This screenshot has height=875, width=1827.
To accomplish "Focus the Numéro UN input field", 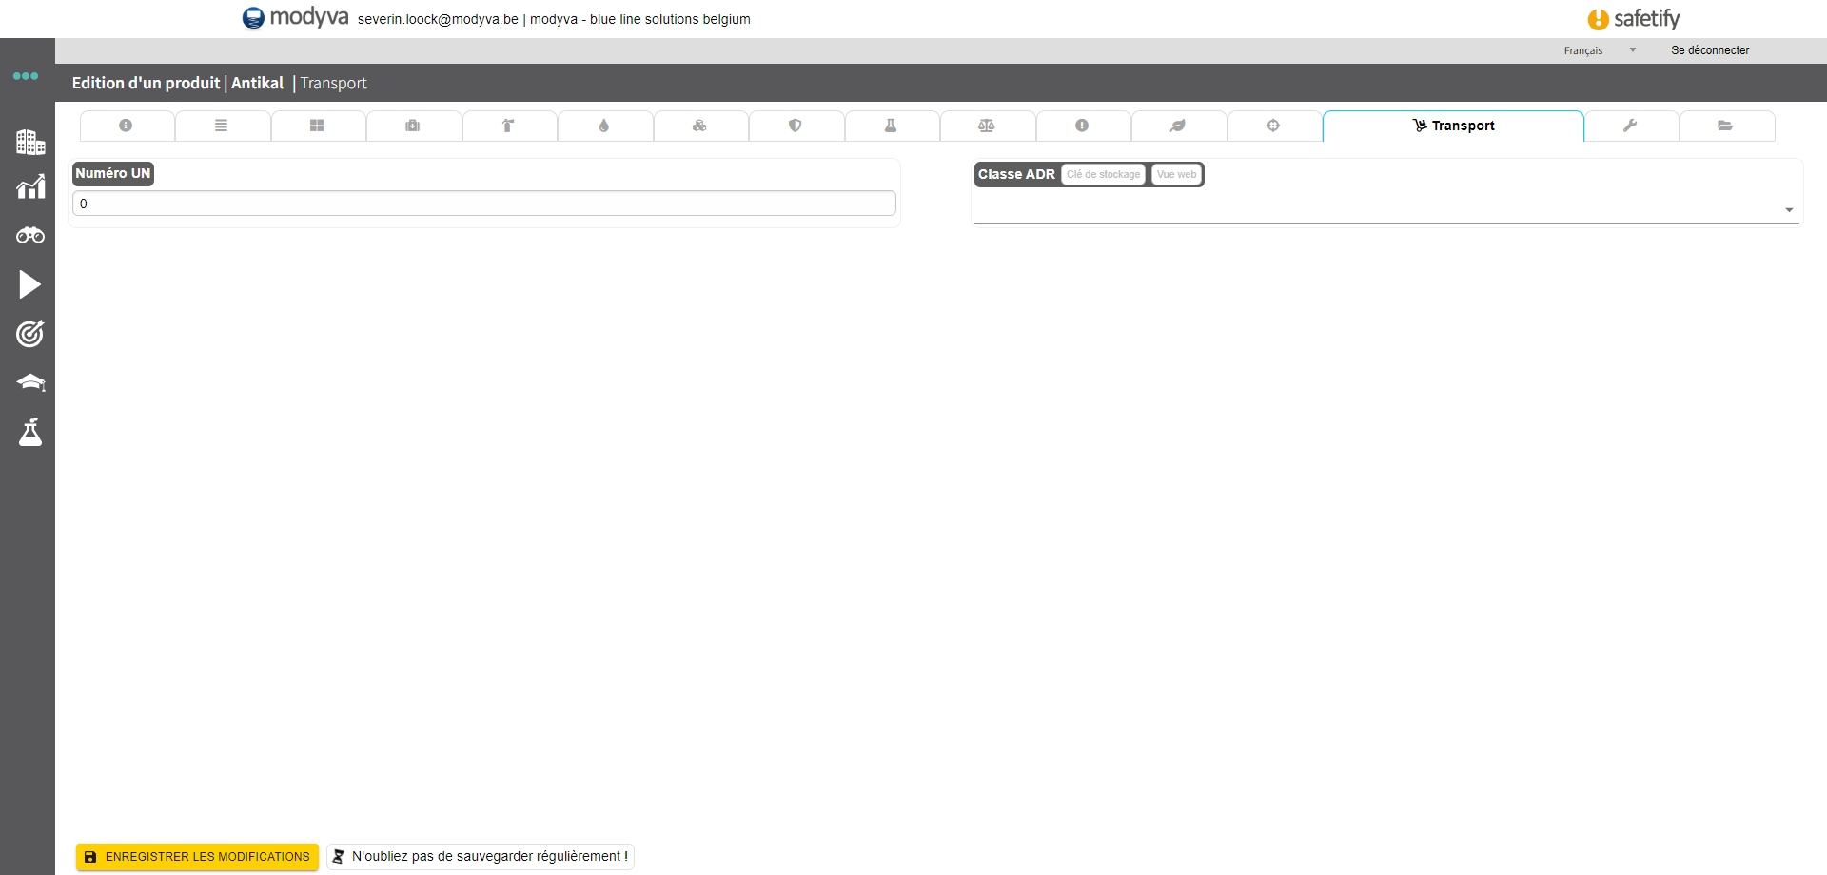I will (x=484, y=204).
